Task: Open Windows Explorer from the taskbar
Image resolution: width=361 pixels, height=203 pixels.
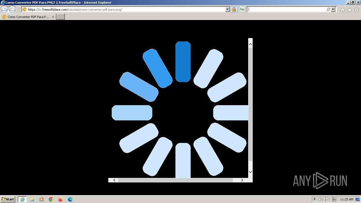Action: (x=32, y=199)
